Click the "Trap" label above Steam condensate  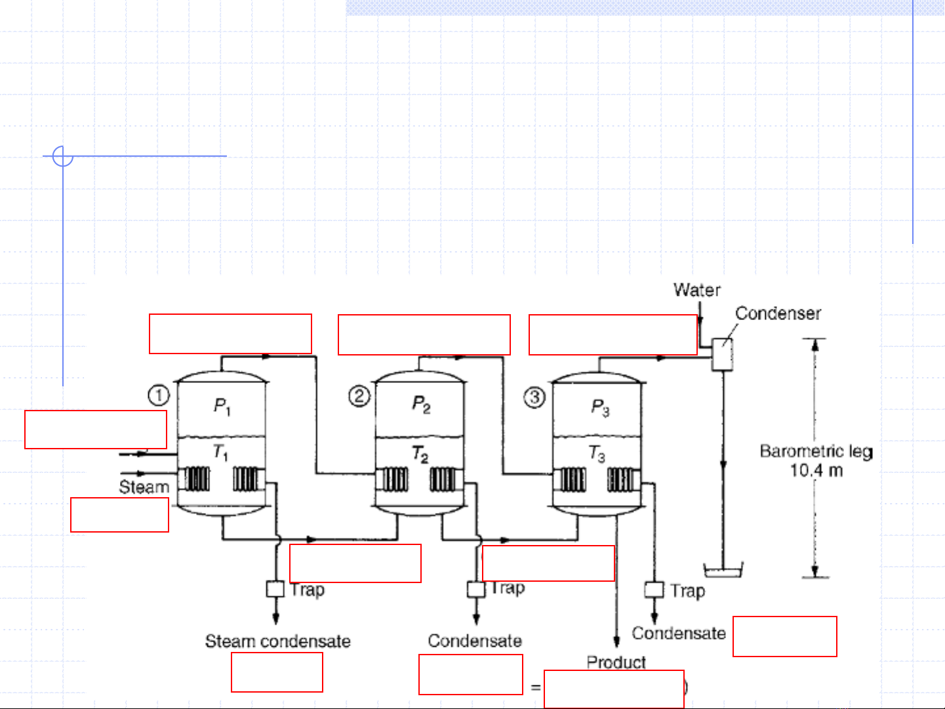coord(308,590)
